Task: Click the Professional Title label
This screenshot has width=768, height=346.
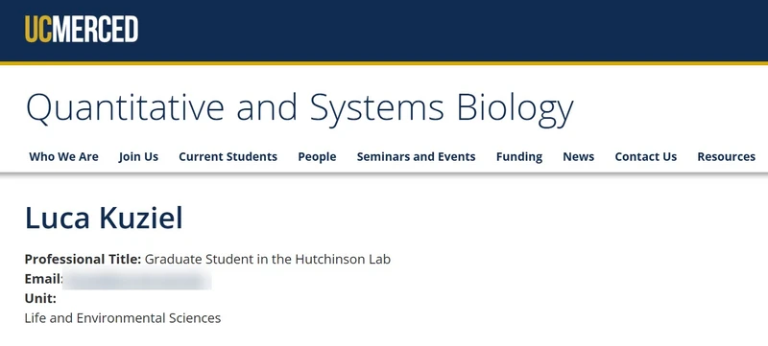Action: click(83, 259)
